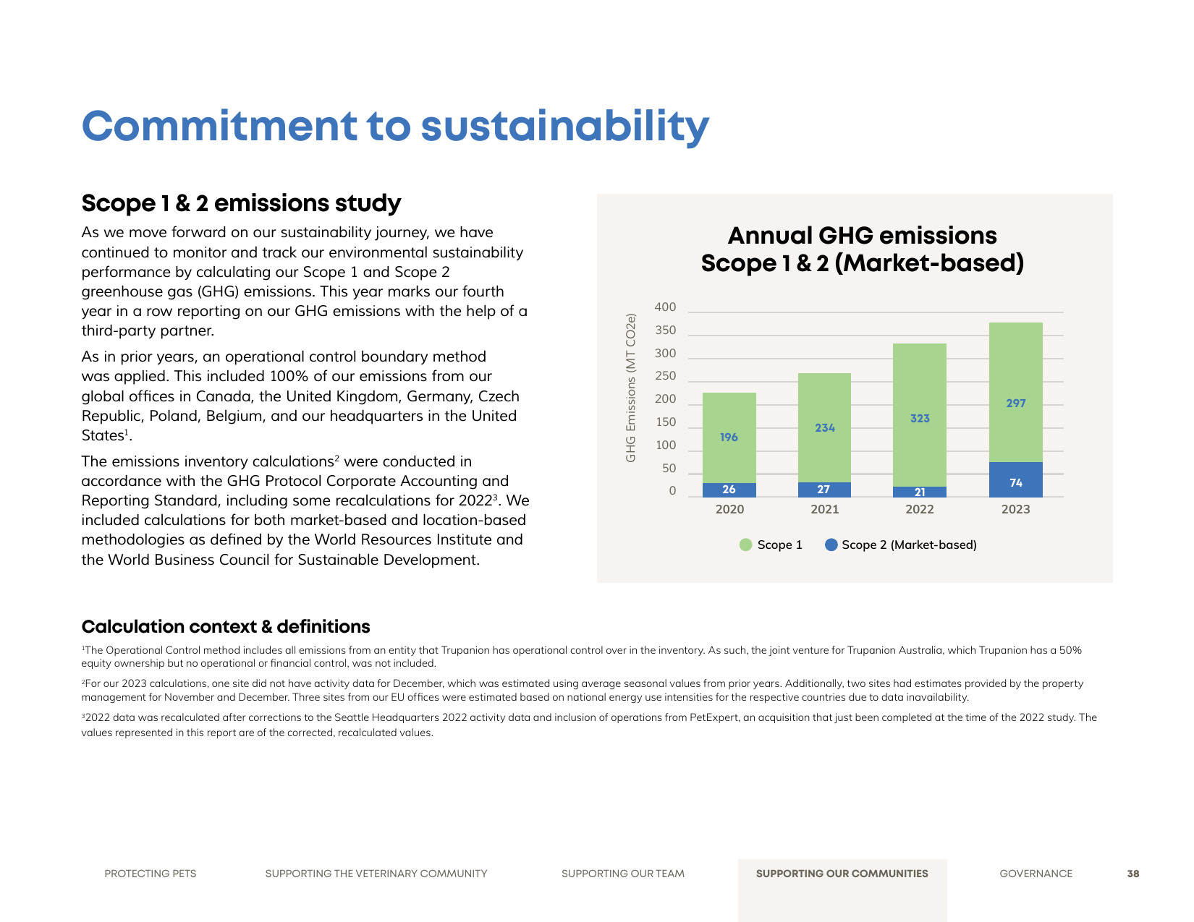Click the green Scope 1 legend dot
The height and width of the screenshot is (922, 1194).
746,545
